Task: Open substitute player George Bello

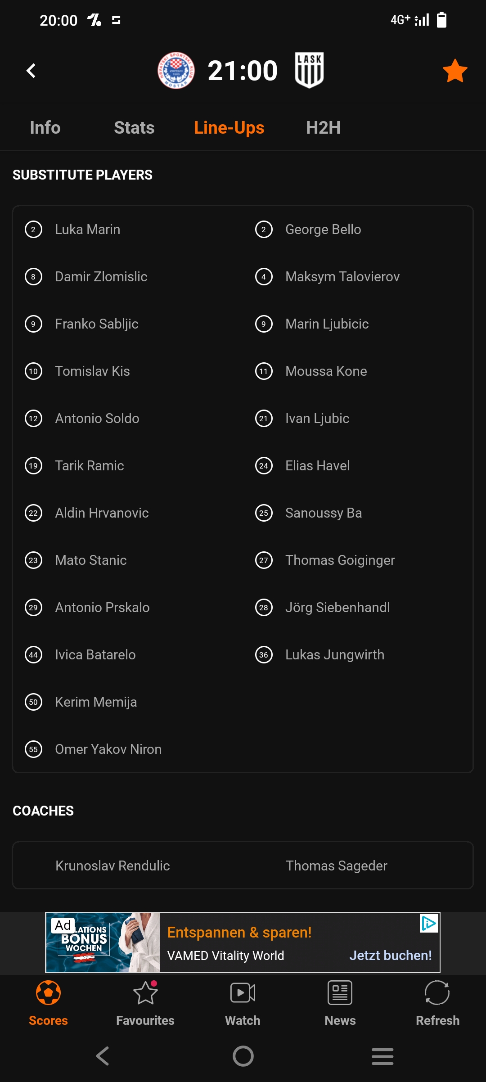Action: [x=324, y=230]
